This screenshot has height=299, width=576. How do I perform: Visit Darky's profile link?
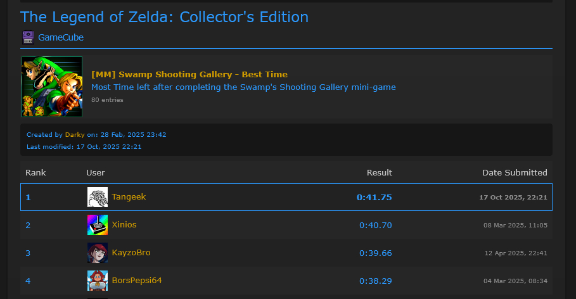pos(75,135)
